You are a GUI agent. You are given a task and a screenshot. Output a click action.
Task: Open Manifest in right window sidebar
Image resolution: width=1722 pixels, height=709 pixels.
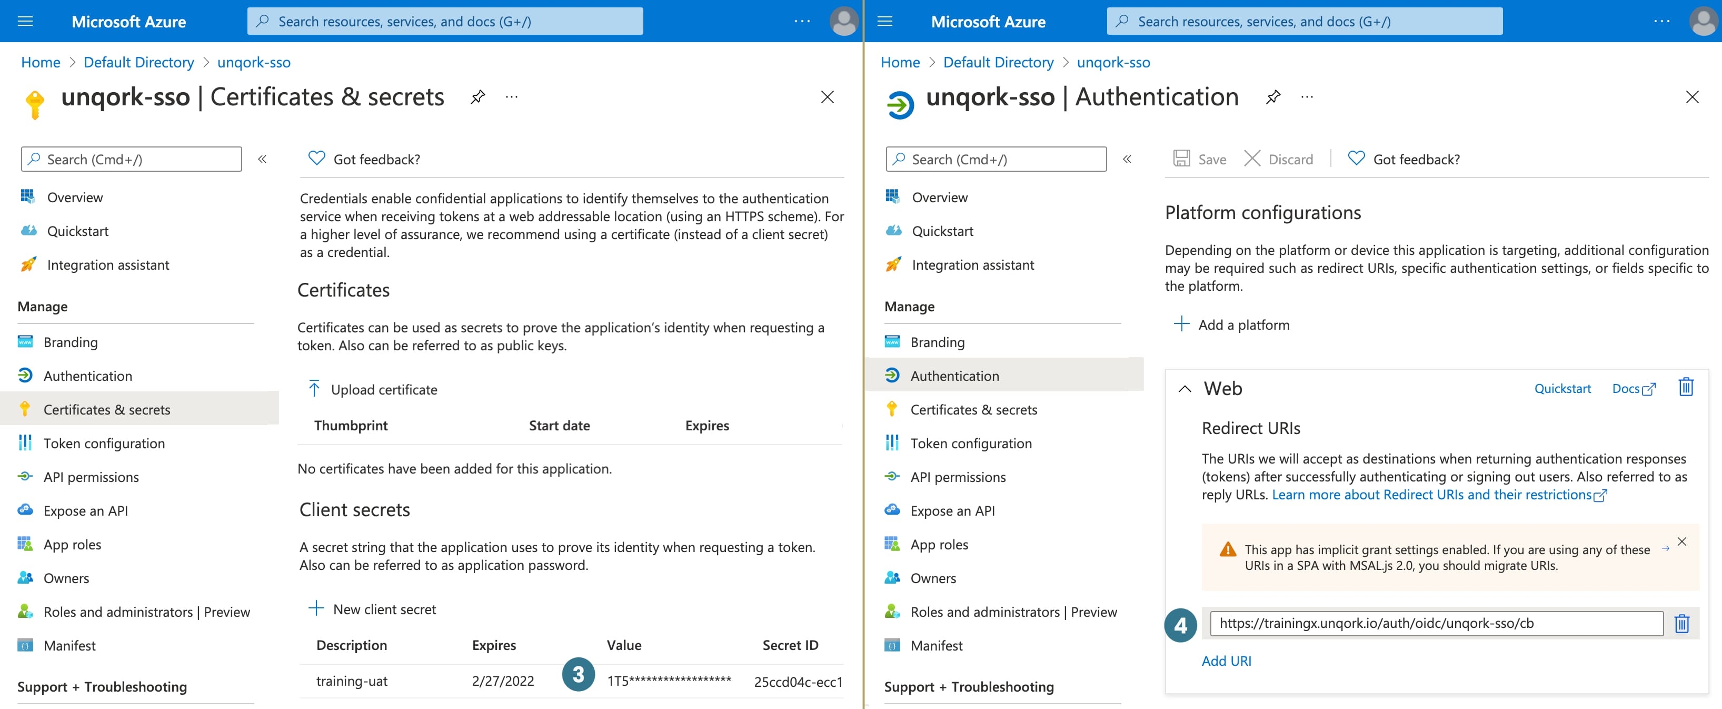click(937, 645)
